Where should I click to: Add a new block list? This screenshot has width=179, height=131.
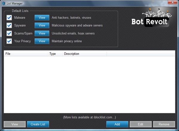click(x=117, y=124)
